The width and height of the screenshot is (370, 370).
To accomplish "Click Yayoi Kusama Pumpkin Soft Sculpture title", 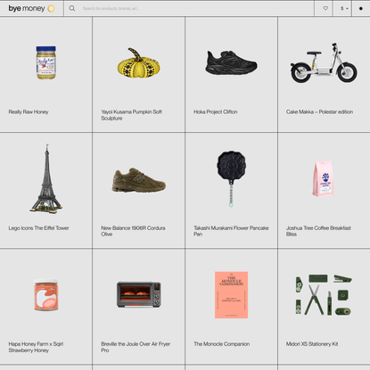I will [131, 115].
